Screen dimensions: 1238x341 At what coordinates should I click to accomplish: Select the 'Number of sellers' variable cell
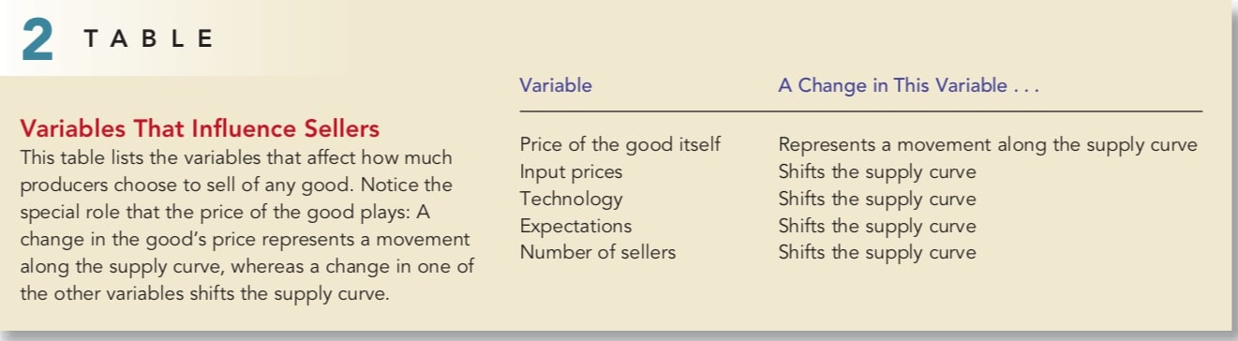click(597, 252)
